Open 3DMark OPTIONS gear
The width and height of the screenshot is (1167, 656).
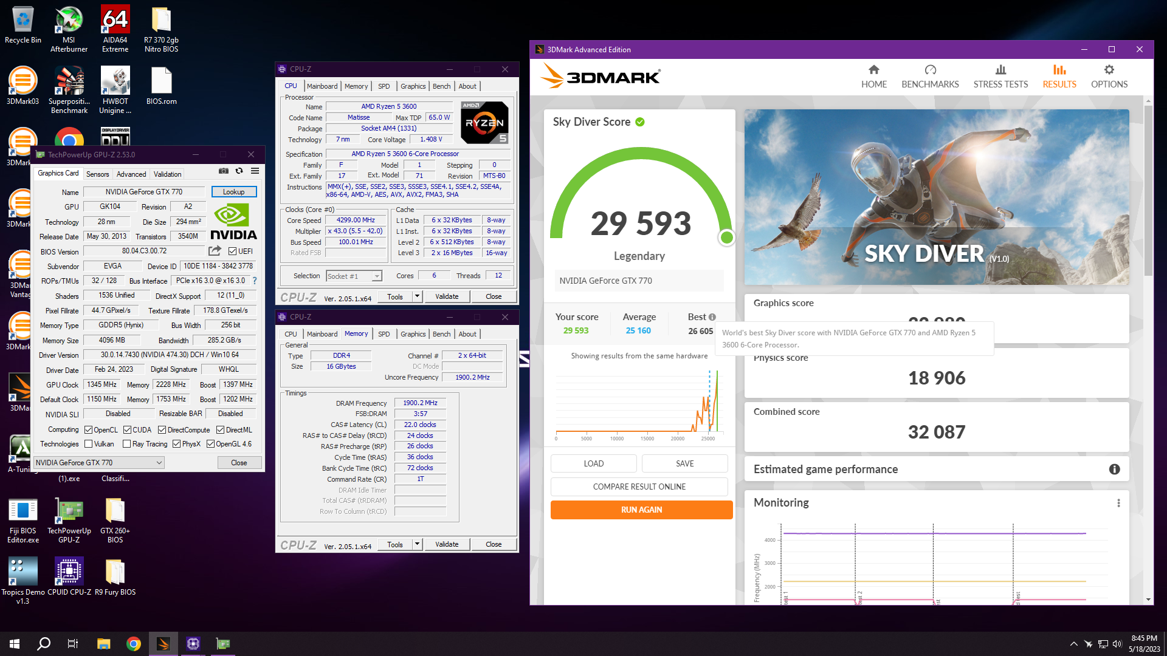pos(1109,77)
